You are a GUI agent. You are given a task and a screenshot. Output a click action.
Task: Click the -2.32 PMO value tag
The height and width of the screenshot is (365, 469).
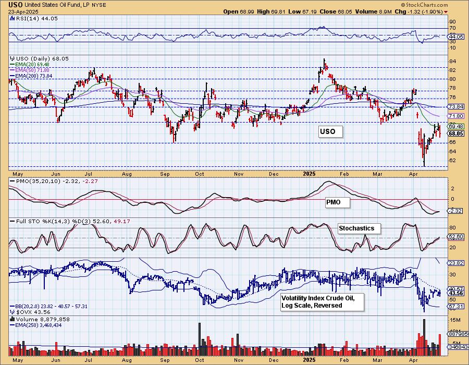456,211
